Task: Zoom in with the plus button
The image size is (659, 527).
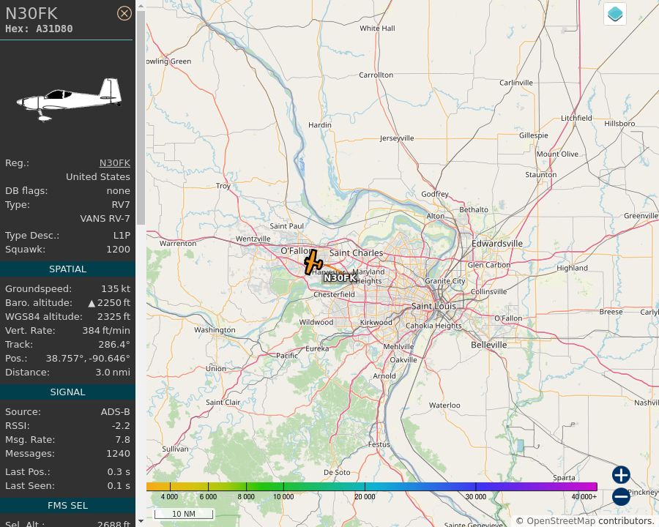Action: click(621, 475)
